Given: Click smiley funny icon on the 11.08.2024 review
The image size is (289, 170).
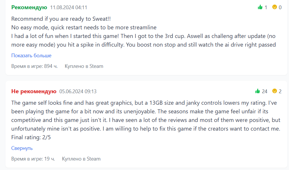Looking at the screenshot, I should (x=275, y=7).
